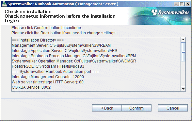This screenshot has width=192, height=121.
Task: Click scrollbar down arrow in settings list
Action: [x=183, y=89]
